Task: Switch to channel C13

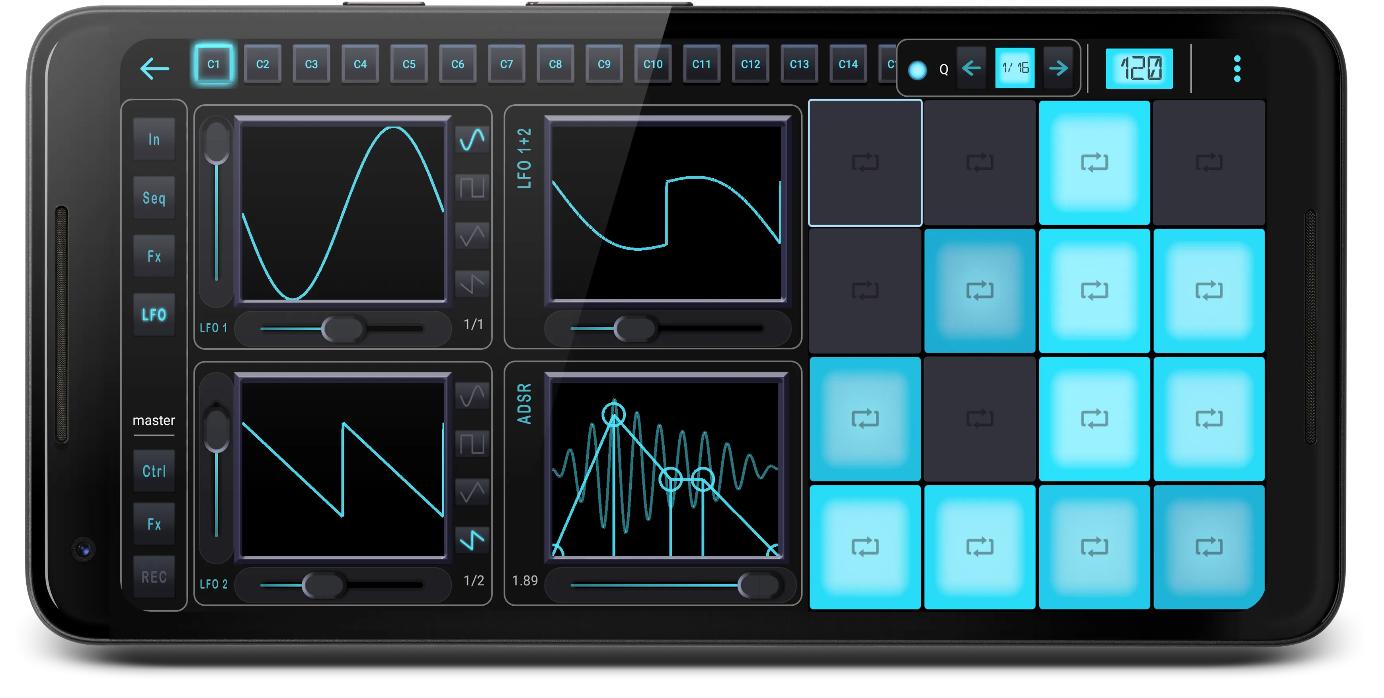Action: click(799, 64)
